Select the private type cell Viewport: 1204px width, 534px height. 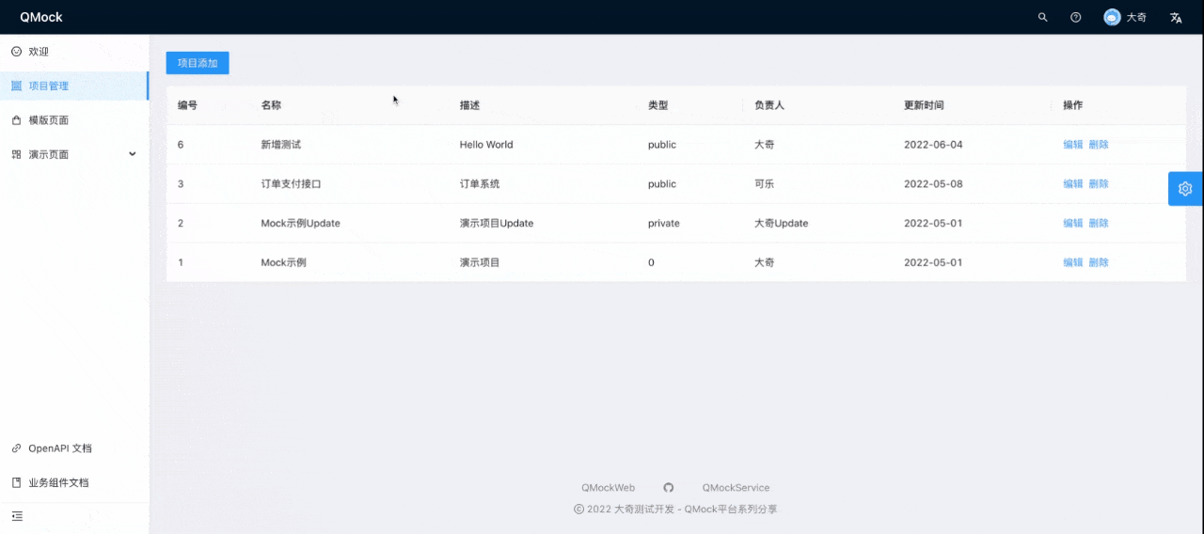pos(664,224)
